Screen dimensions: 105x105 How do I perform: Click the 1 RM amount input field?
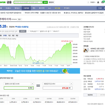[x=19, y=88]
